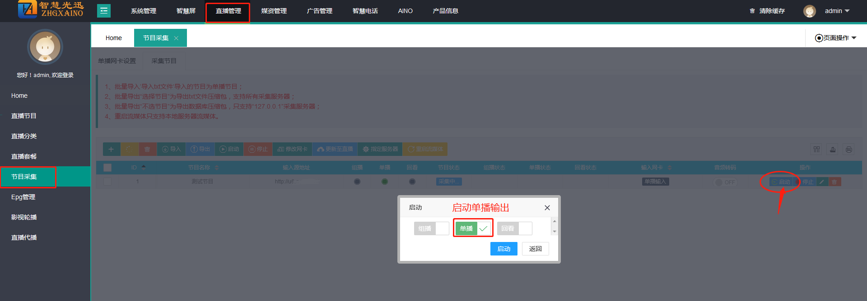Click the blue 启动 dialog button
Screen dimensions: 867x301
point(504,249)
